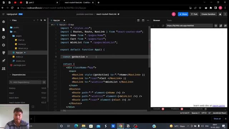Click the preview URL address field
Image resolution: width=229 pixels, height=129 pixels.
click(189, 25)
